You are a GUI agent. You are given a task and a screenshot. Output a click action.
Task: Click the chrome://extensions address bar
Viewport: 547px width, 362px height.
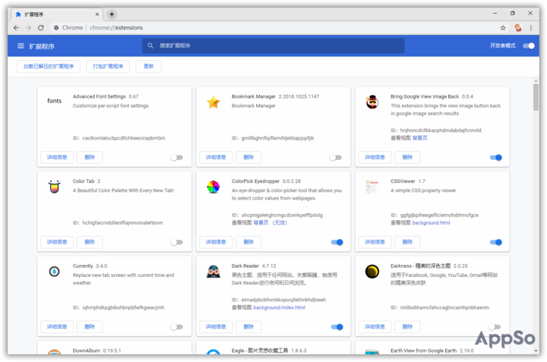[272, 28]
